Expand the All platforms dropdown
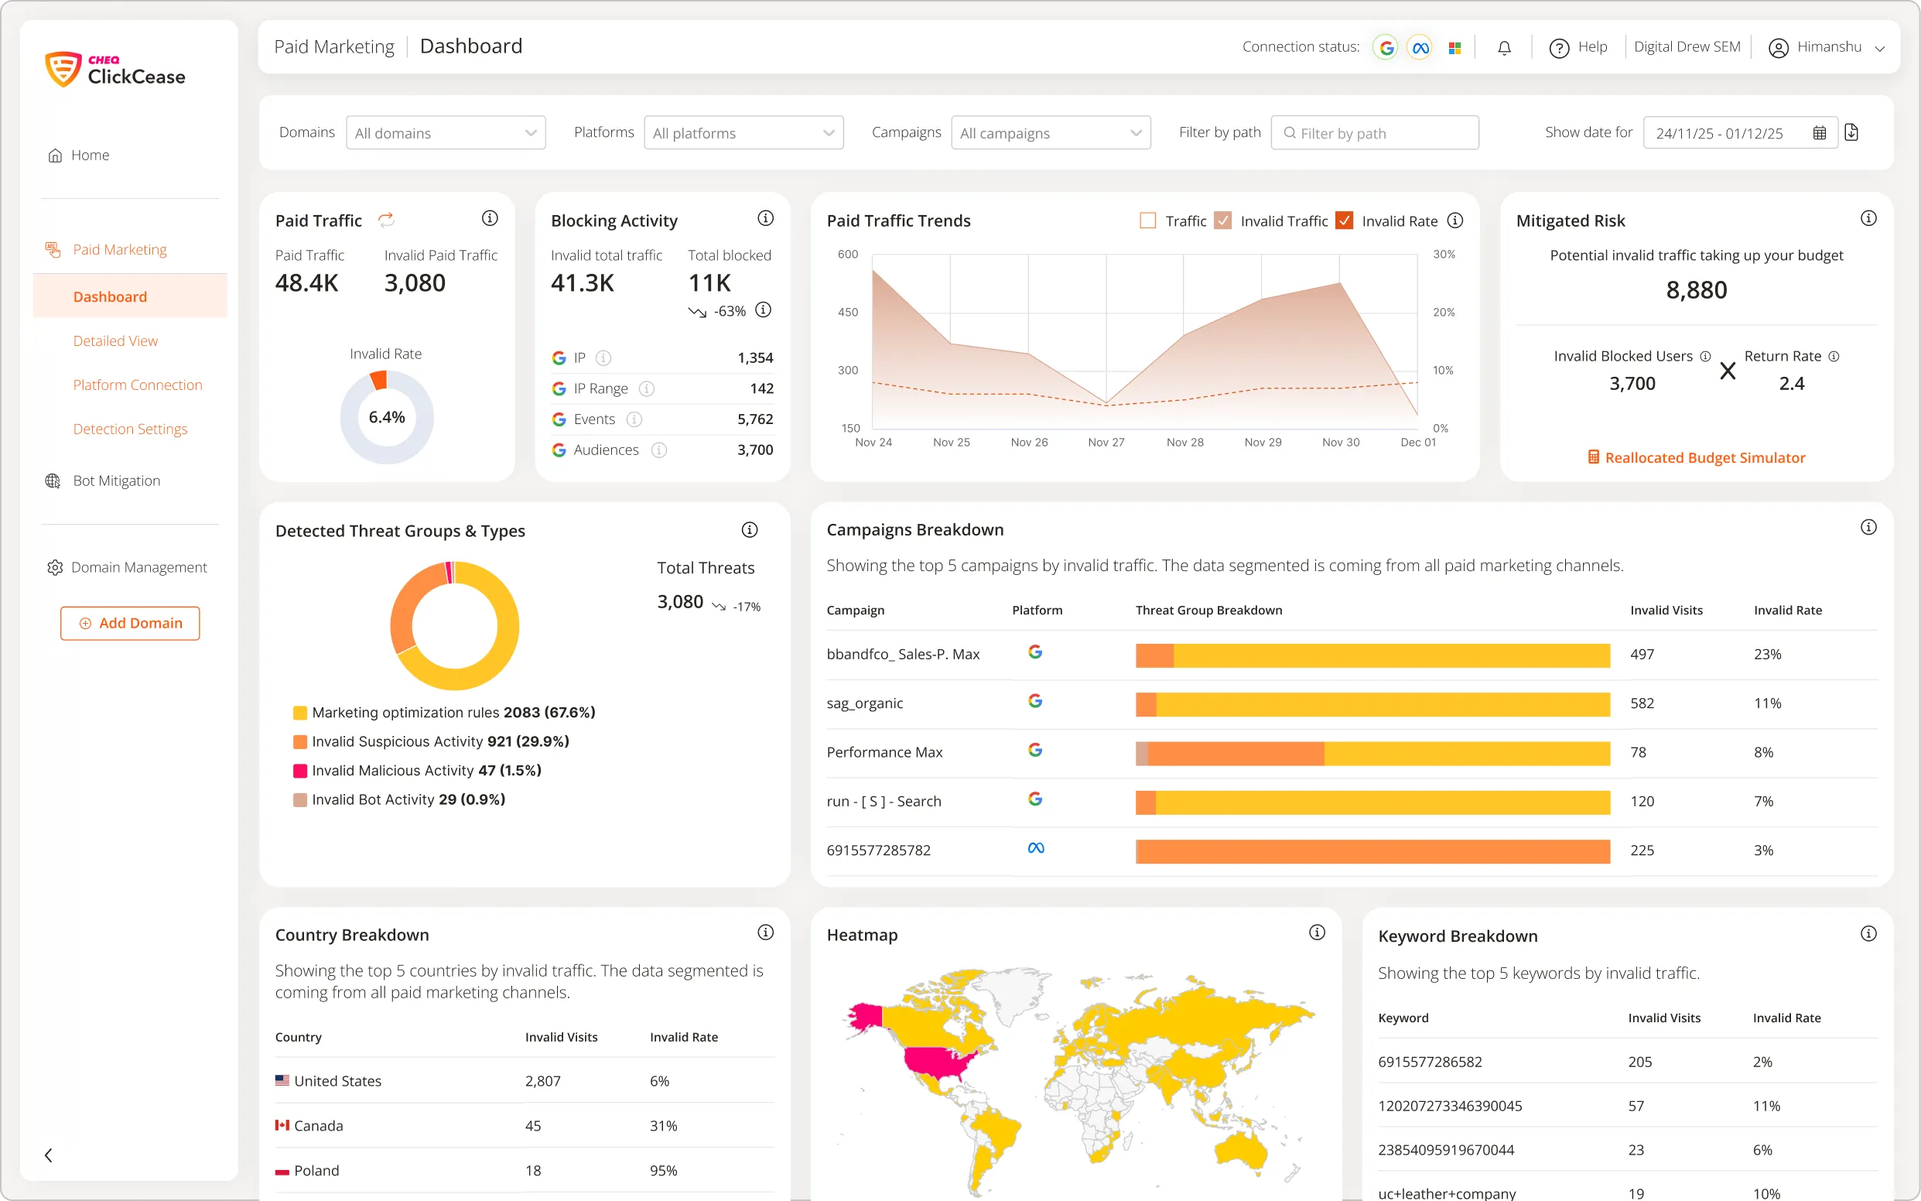Viewport: 1921px width, 1201px height. (743, 132)
